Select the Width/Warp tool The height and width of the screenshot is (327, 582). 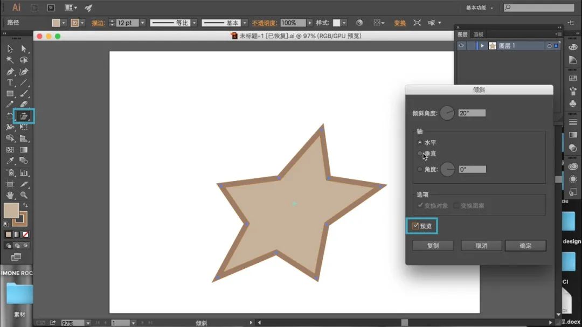pos(10,127)
